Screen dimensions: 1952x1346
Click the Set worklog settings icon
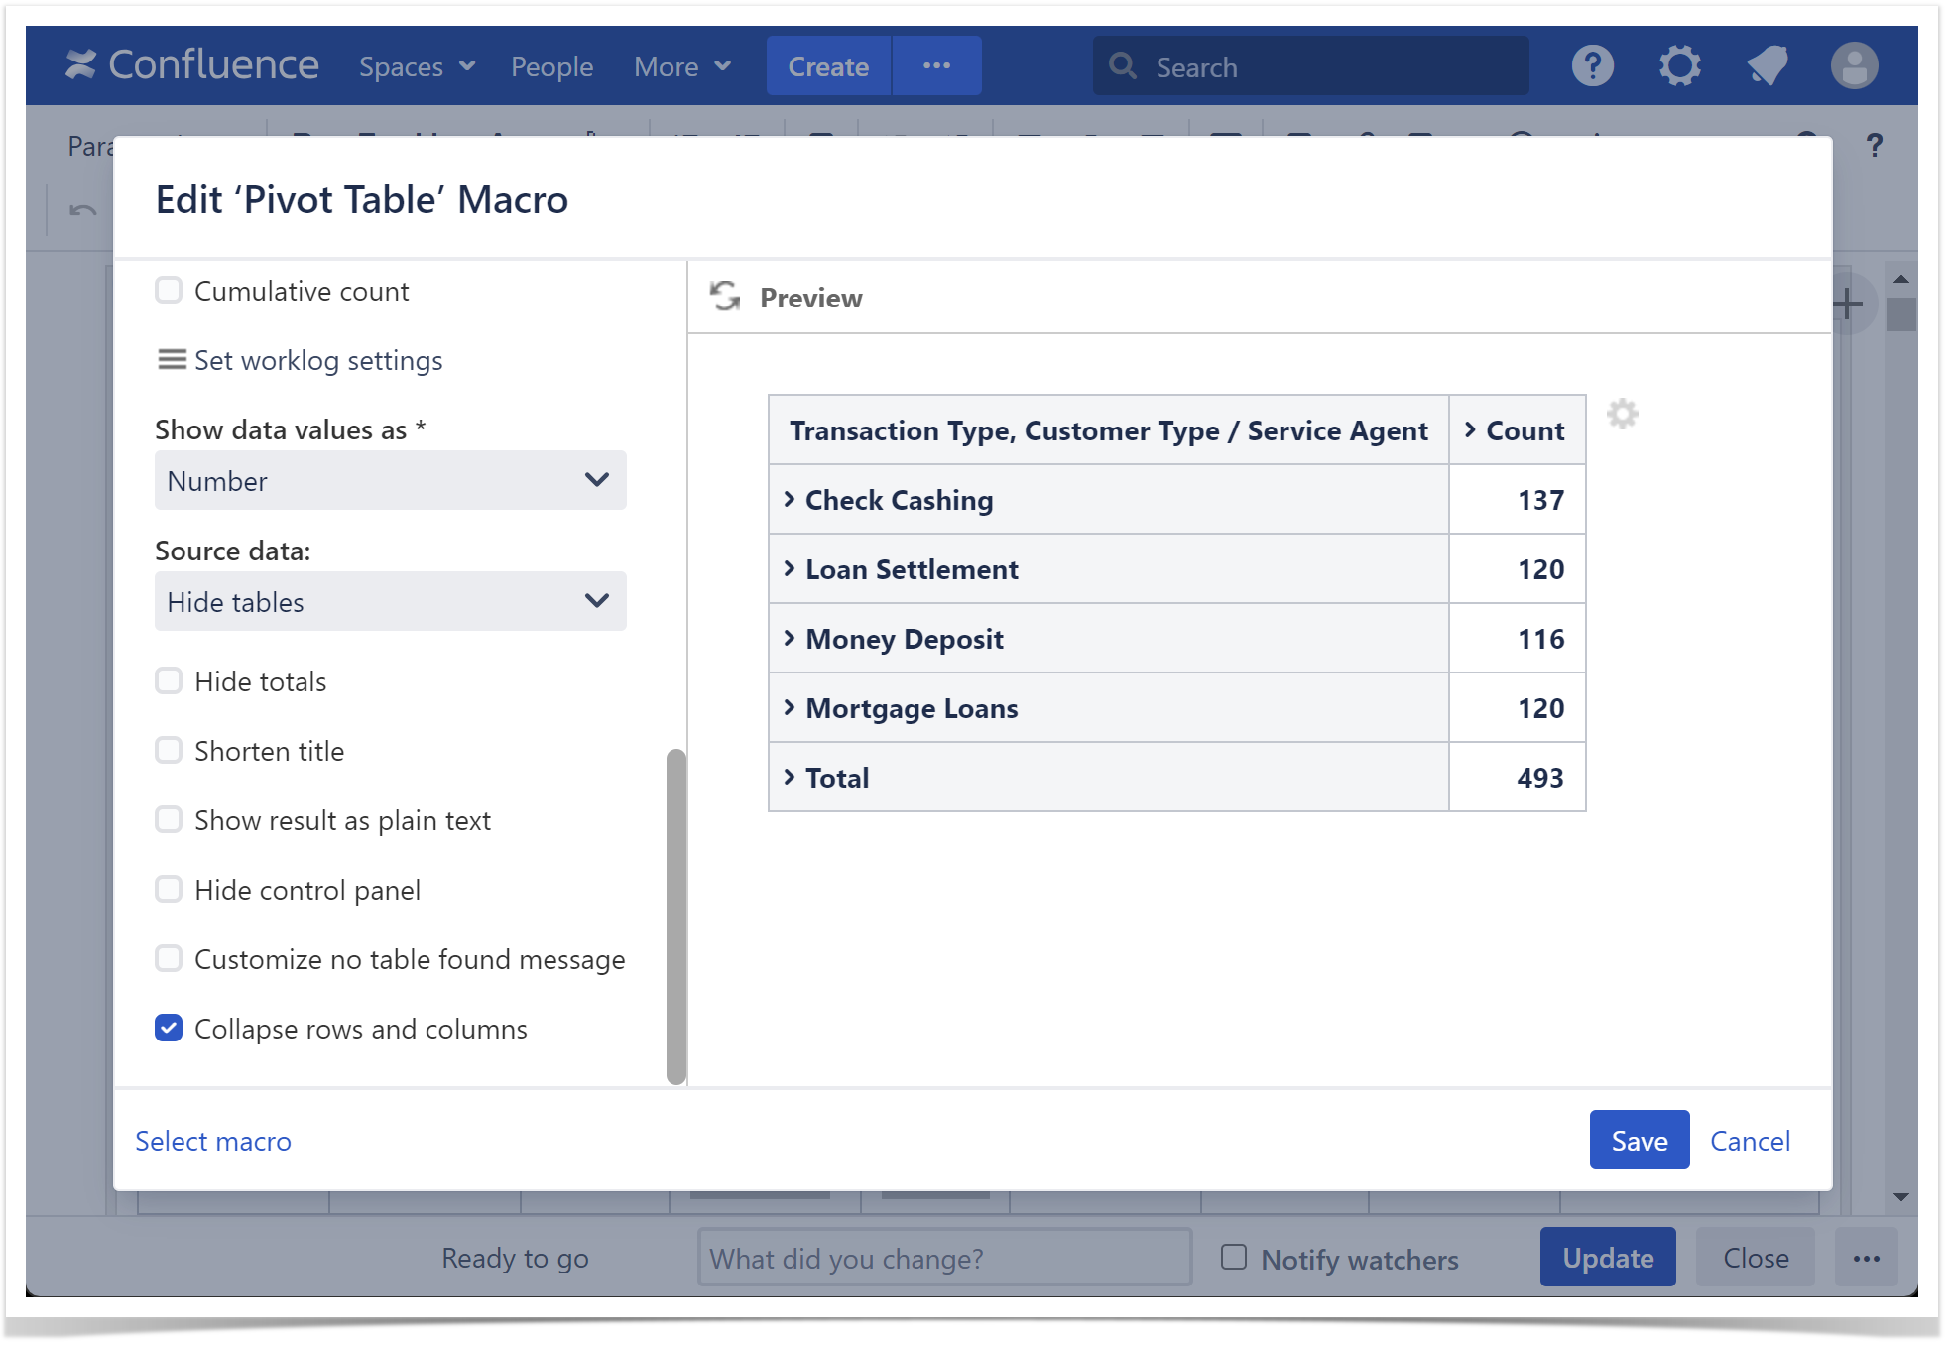(x=172, y=360)
